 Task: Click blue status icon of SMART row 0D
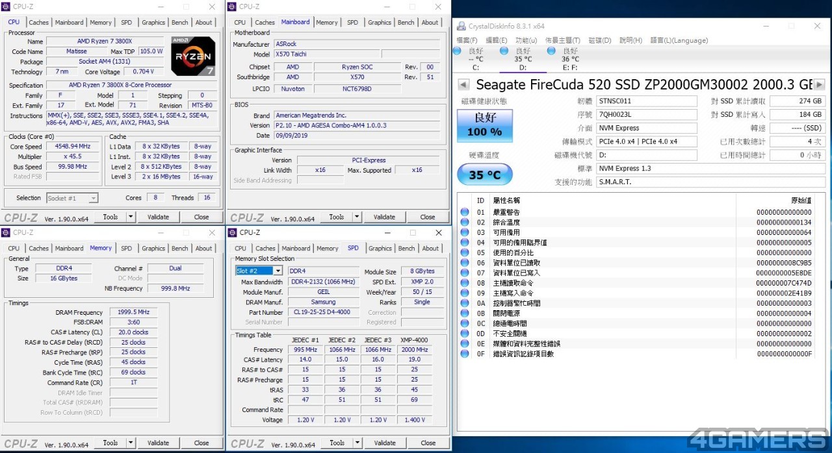pyautogui.click(x=465, y=334)
